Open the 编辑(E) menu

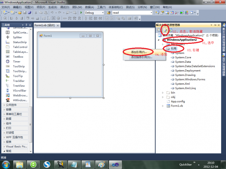coord(17,7)
